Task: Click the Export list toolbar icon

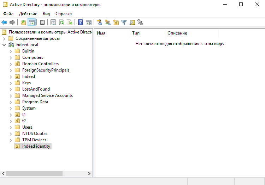Action: [x=70, y=23]
